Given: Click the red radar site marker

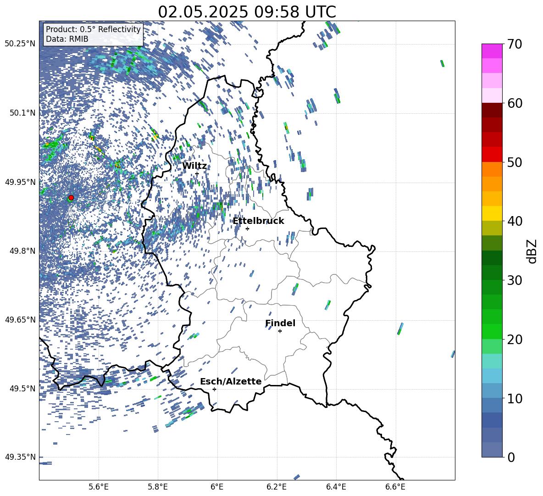Looking at the screenshot, I should click(x=71, y=197).
